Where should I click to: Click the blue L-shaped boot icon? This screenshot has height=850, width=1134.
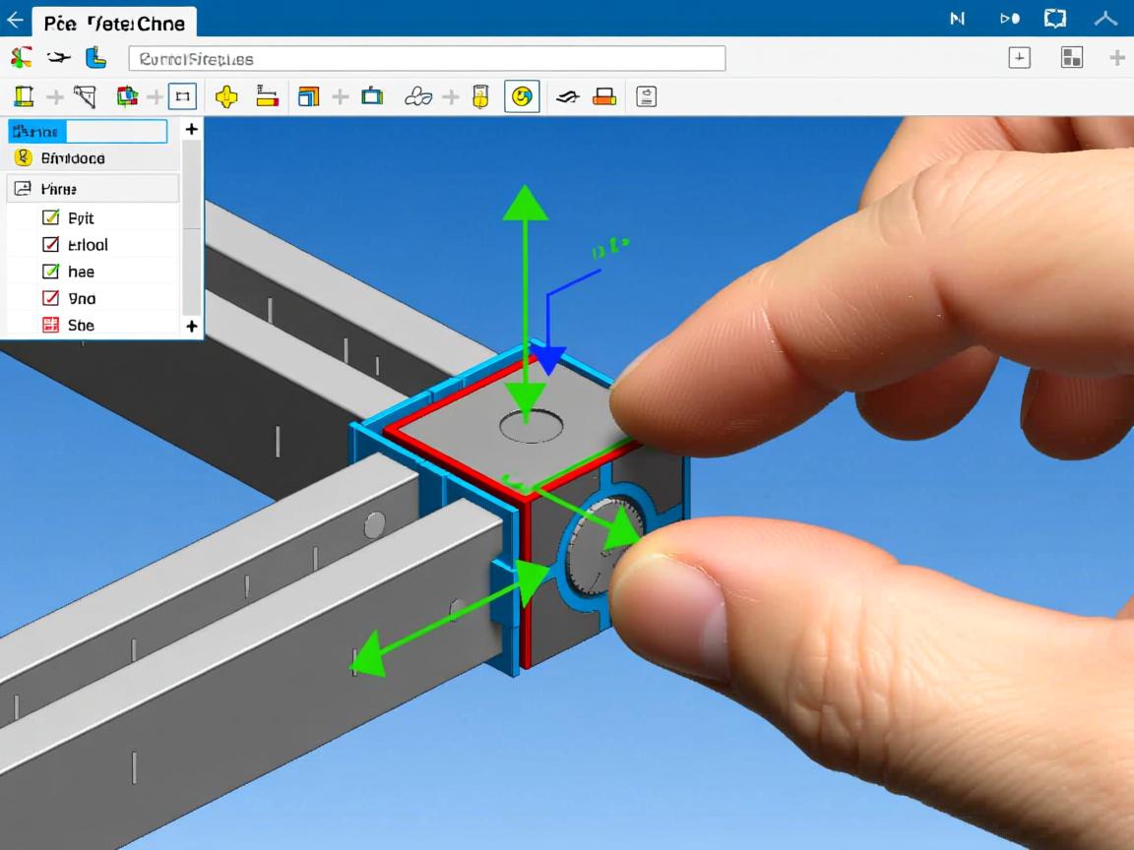pos(95,58)
